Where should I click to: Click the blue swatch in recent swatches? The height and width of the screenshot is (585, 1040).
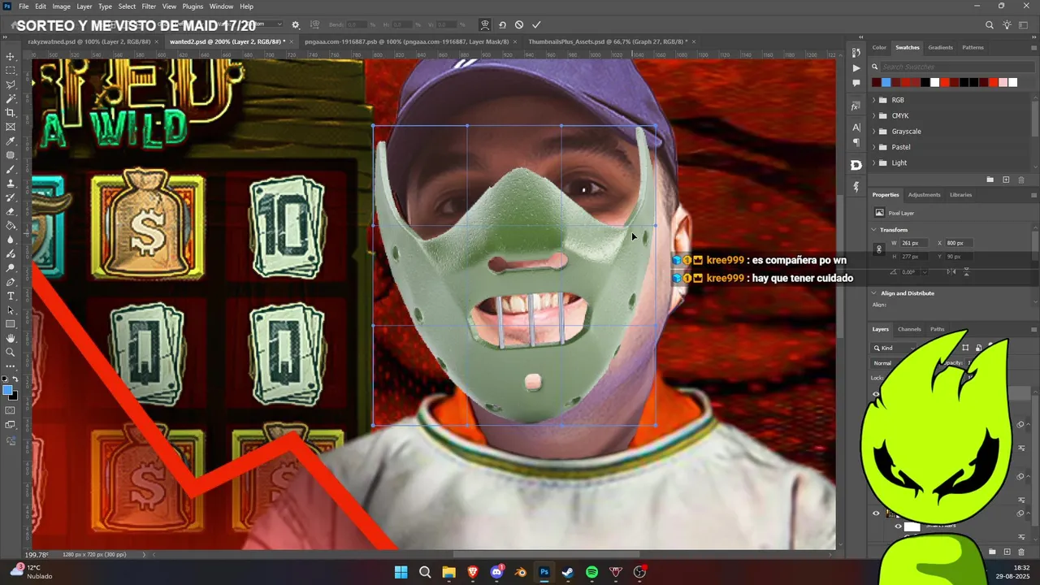click(886, 82)
